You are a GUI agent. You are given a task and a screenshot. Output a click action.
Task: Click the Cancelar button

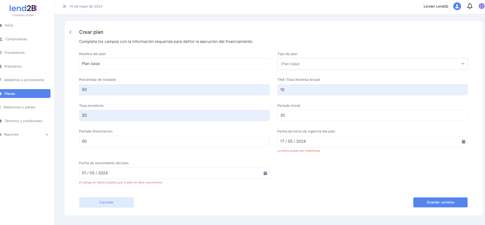click(106, 202)
